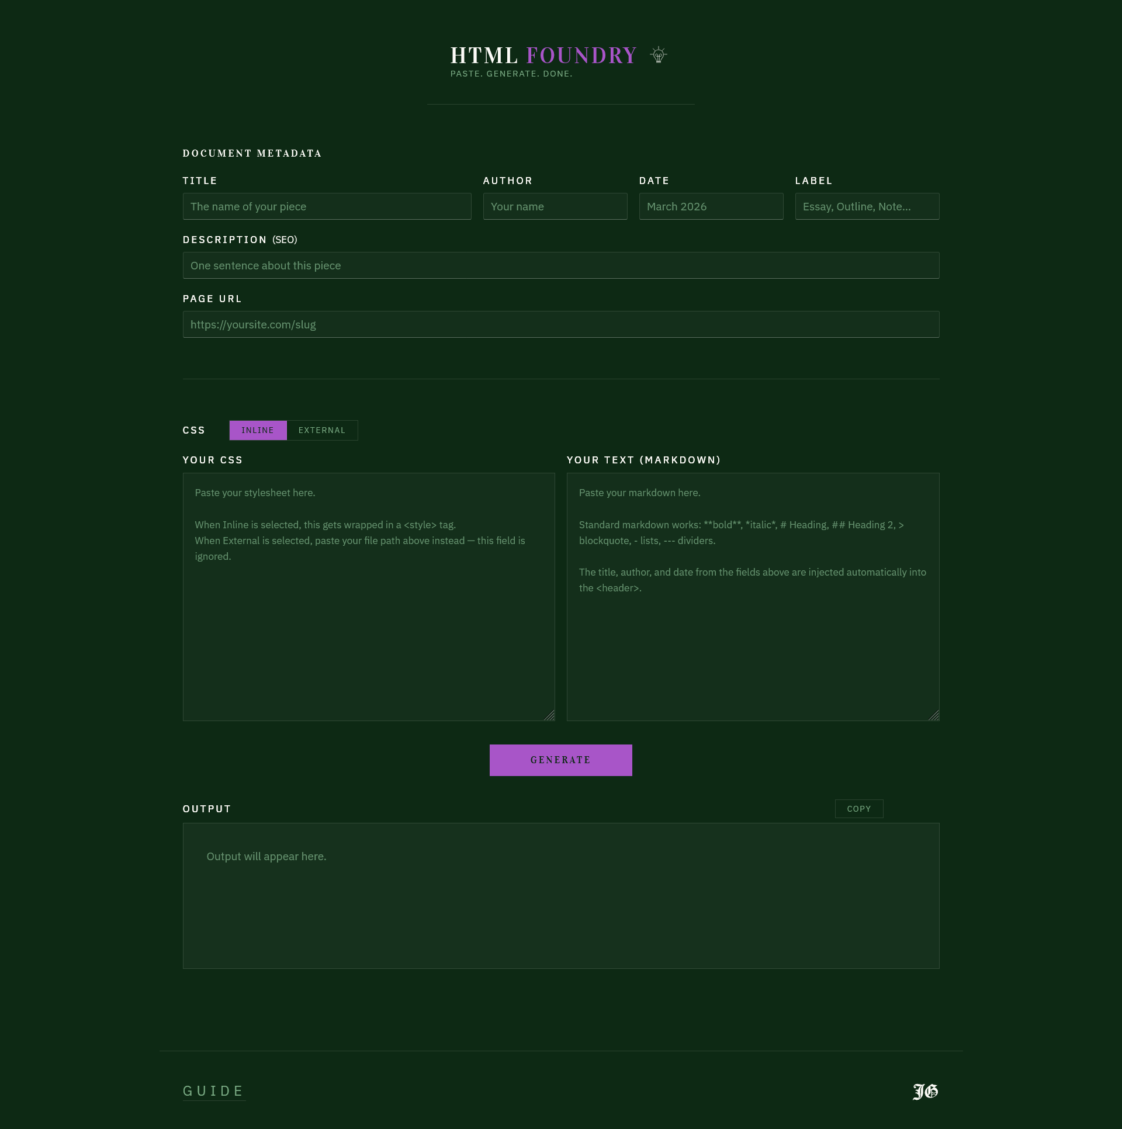This screenshot has height=1129, width=1122.
Task: Grab the markdown textarea resize handle
Action: pyautogui.click(x=934, y=715)
